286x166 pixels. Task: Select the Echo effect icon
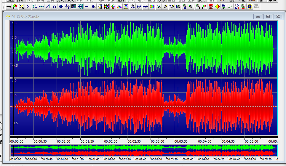point(28,6)
